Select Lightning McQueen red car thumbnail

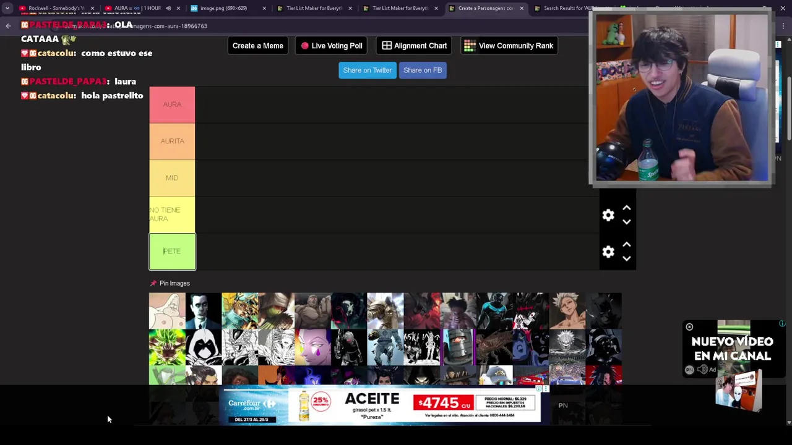531,375
